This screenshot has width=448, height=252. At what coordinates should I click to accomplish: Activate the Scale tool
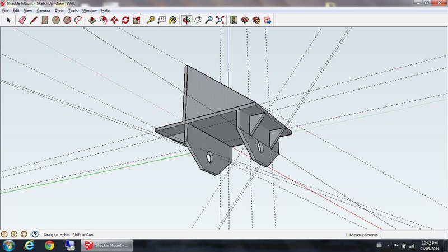pyautogui.click(x=137, y=20)
